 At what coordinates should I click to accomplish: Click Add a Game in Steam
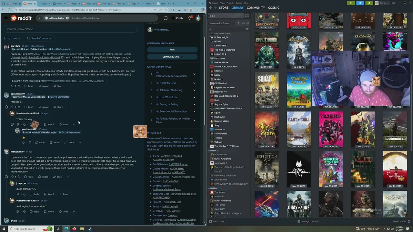(217, 221)
